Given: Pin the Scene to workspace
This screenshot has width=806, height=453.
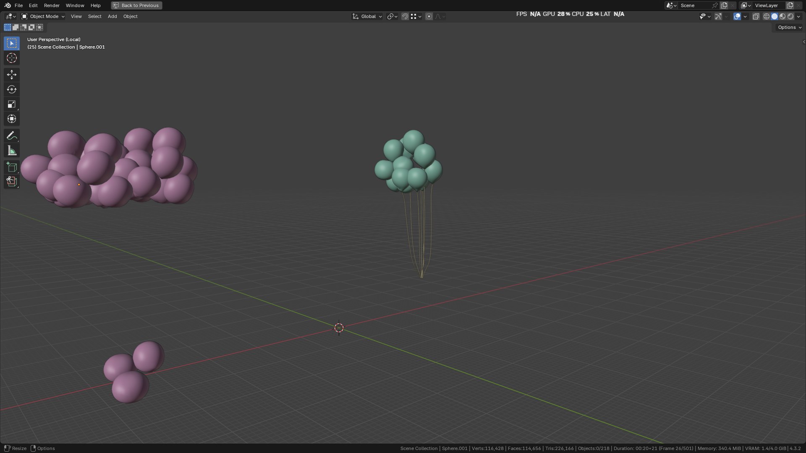Looking at the screenshot, I should pyautogui.click(x=715, y=5).
